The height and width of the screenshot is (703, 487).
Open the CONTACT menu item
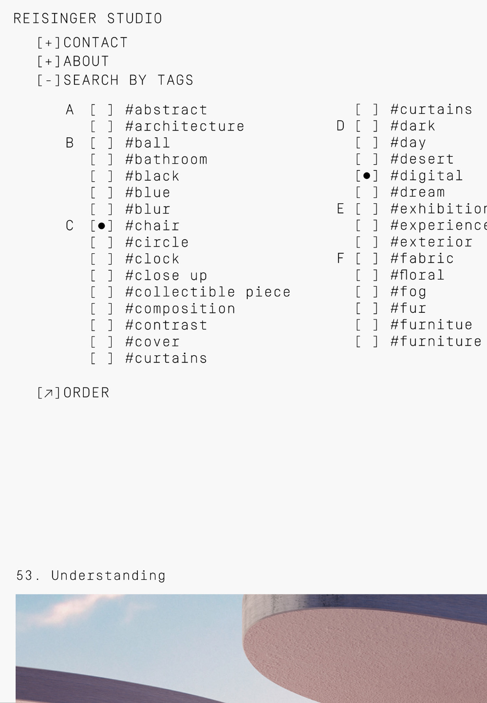click(x=95, y=43)
